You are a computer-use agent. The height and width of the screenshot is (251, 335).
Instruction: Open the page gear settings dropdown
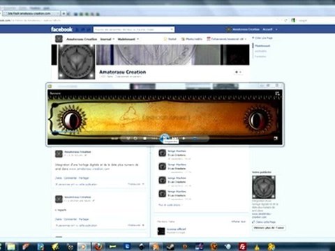point(238,72)
